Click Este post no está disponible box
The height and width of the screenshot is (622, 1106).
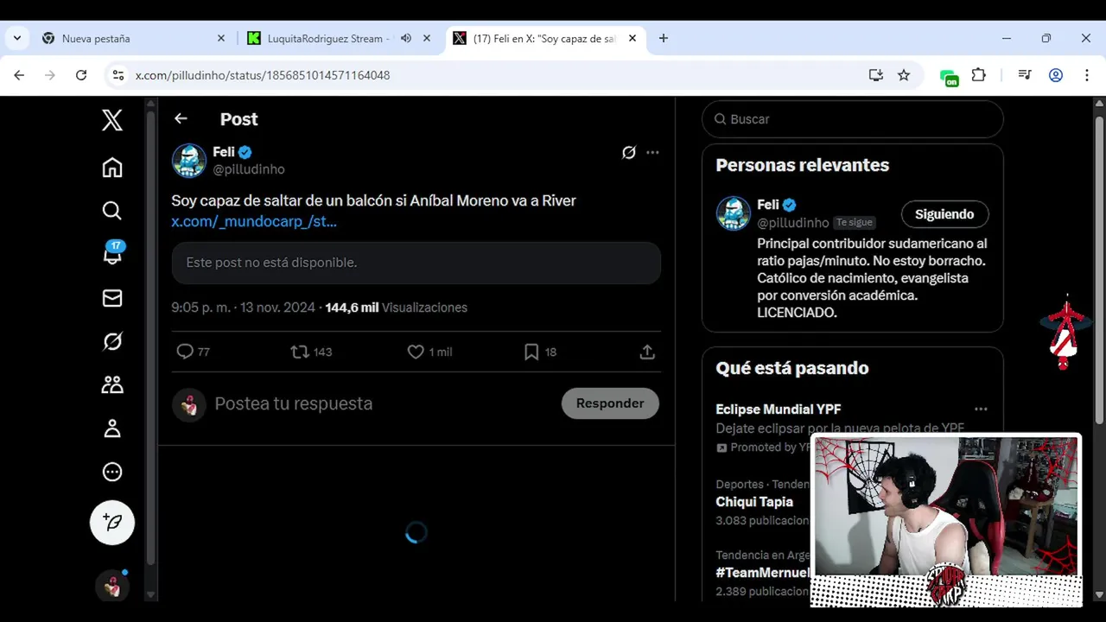coord(416,263)
